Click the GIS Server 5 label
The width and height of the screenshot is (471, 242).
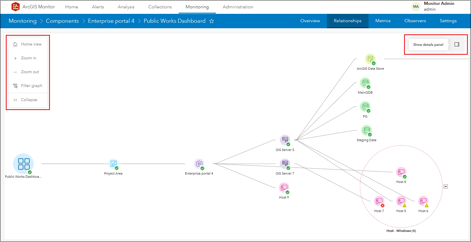285,150
